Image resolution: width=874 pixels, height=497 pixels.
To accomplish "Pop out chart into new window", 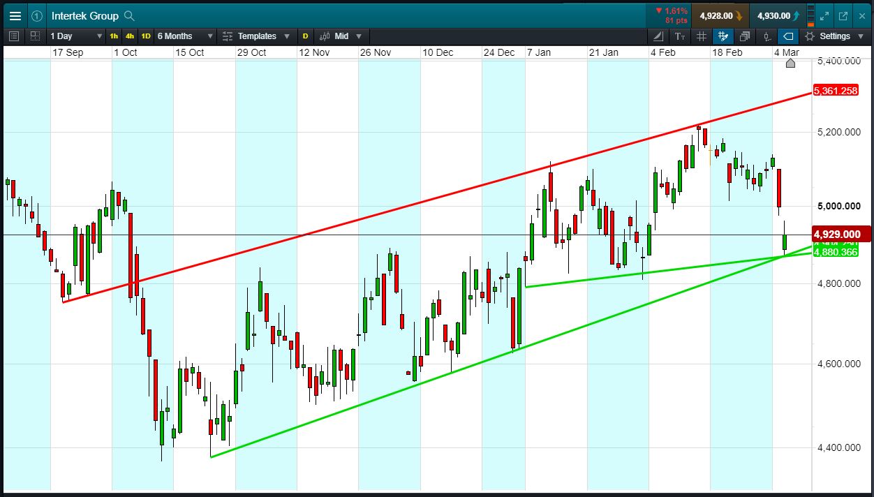I will [843, 15].
